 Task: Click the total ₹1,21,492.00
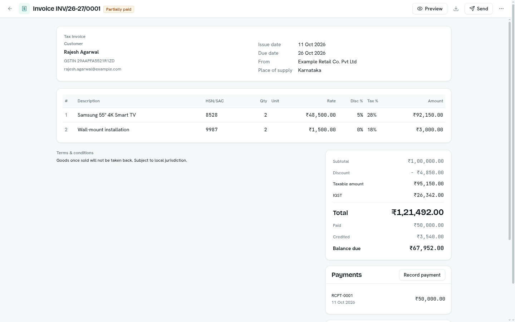tap(418, 212)
